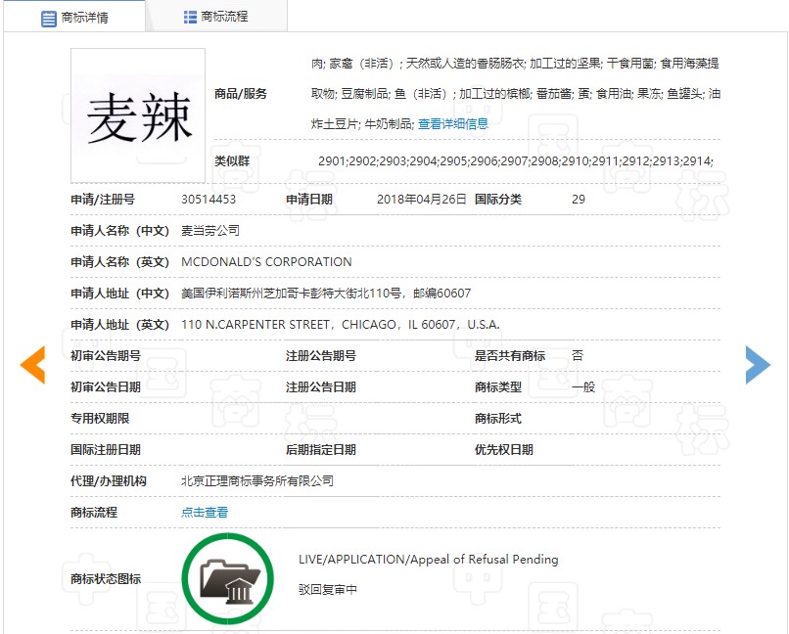Screen dimensions: 789x634
Task: Click the 是否共有商标 value 否
Action: tap(578, 356)
